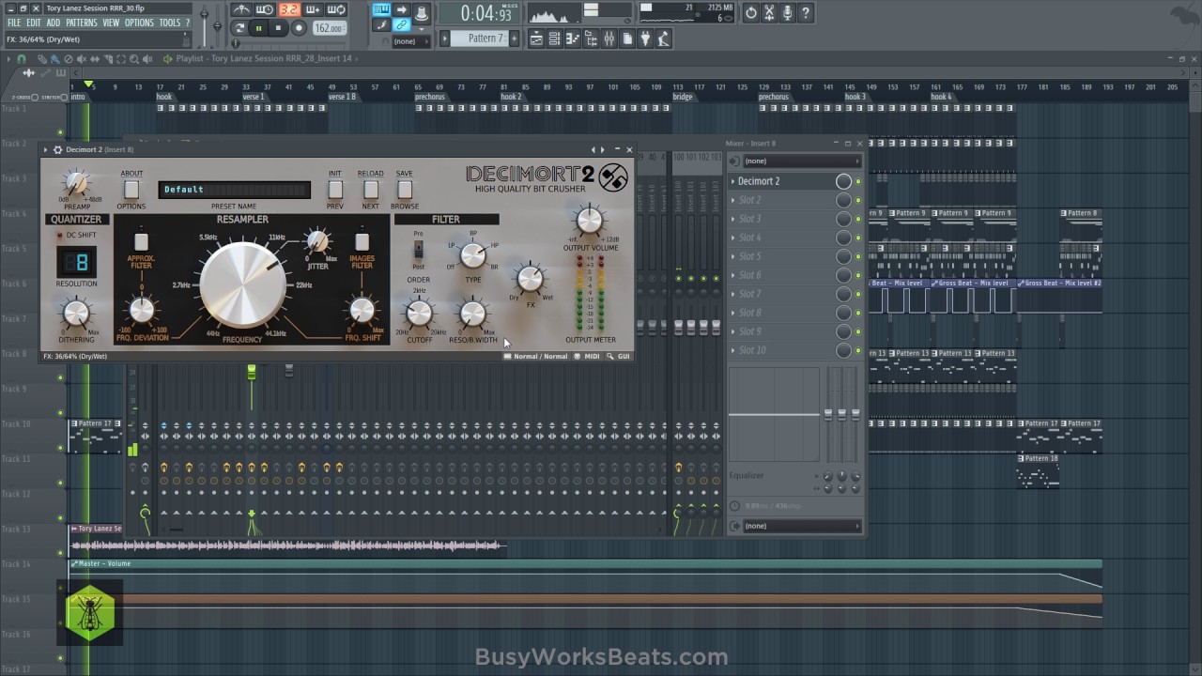Image resolution: width=1202 pixels, height=676 pixels.
Task: Toggle Decimort 2 slot enable LED
Action: pyautogui.click(x=857, y=181)
